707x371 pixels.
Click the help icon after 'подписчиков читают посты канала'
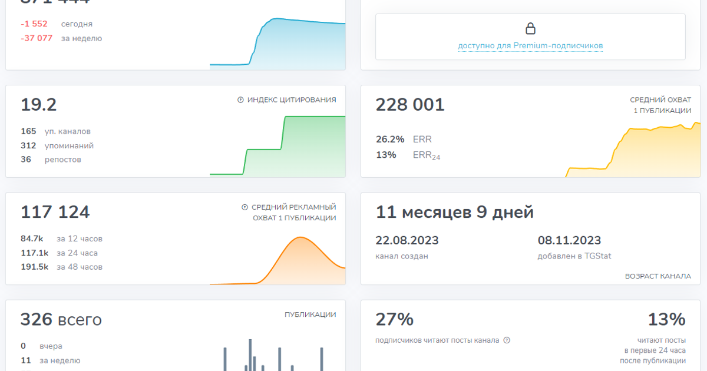507,340
